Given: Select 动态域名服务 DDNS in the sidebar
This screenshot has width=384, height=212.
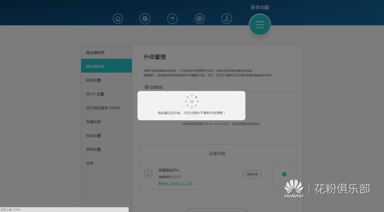Looking at the screenshot, I should (x=106, y=108).
